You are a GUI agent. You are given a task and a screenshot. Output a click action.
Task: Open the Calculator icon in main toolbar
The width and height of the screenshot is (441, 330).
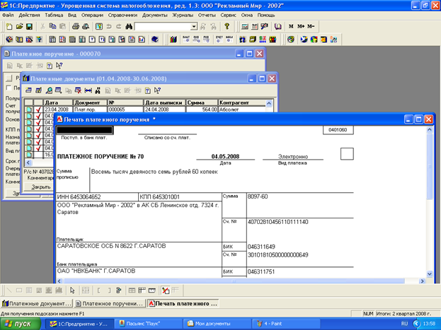[x=245, y=27]
